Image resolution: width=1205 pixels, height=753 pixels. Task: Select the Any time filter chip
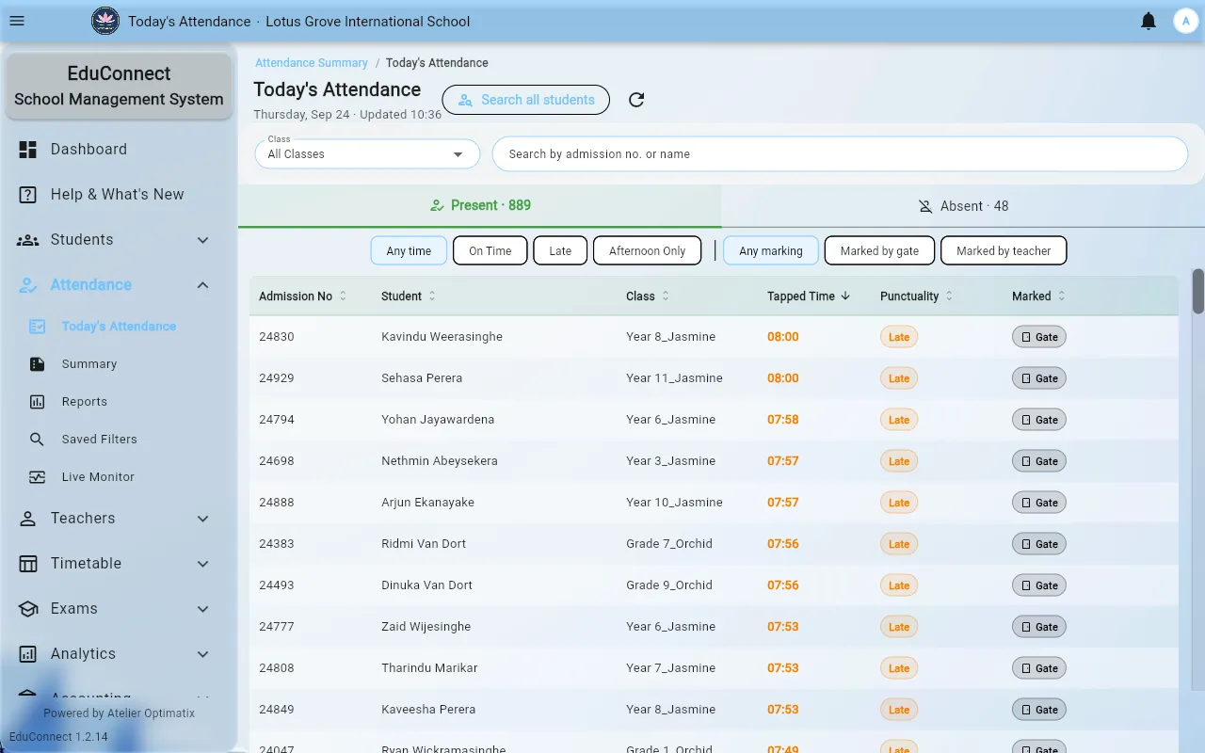409,251
